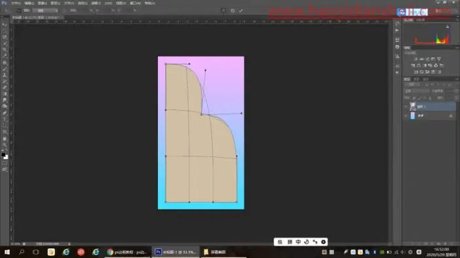Add an Invert adjustment
Screen dimensions: 460x258
pos(416,72)
